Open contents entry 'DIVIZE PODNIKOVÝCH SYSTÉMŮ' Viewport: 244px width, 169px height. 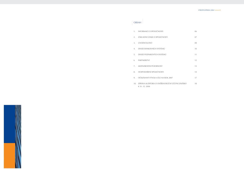pos(152,55)
